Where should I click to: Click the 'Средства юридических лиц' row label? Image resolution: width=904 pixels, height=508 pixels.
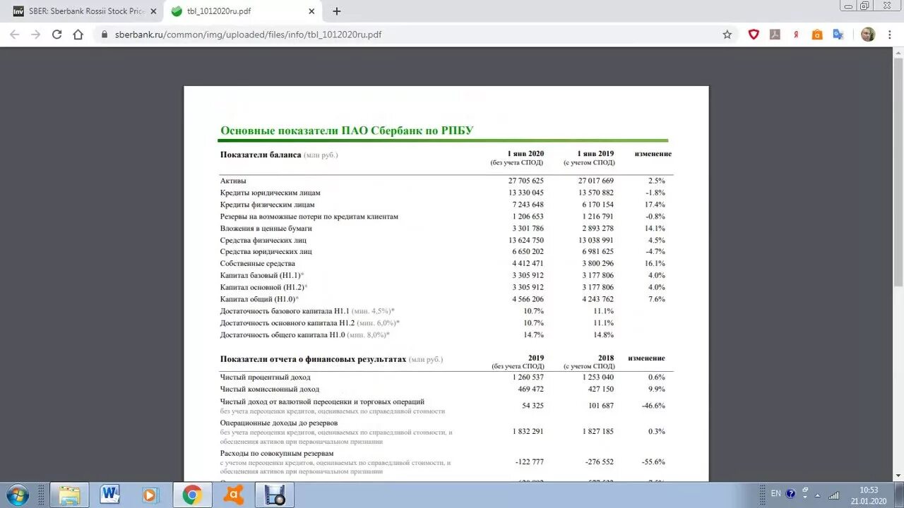266,252
